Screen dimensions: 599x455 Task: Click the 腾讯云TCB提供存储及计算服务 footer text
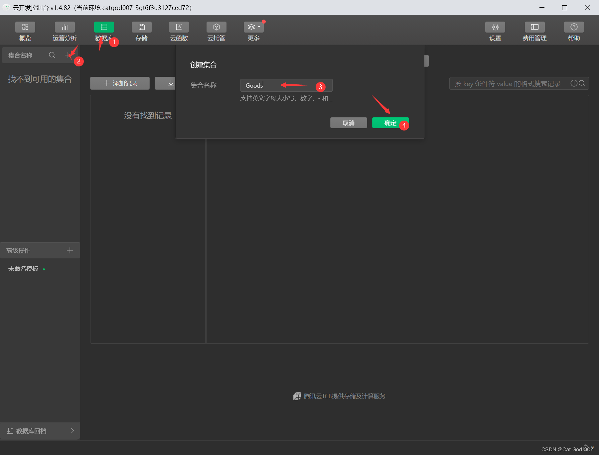pyautogui.click(x=345, y=396)
